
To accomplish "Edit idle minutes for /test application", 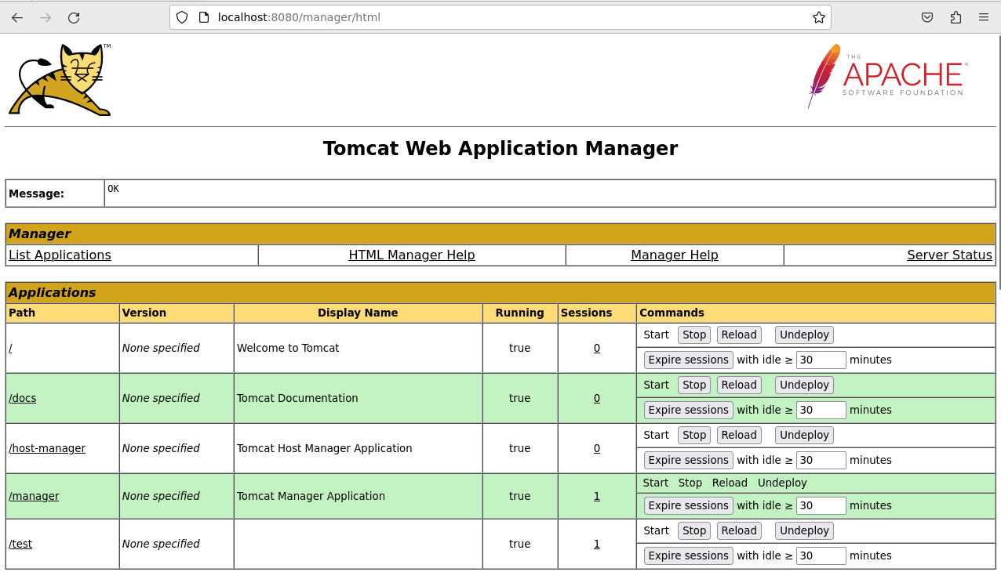I will [x=821, y=555].
